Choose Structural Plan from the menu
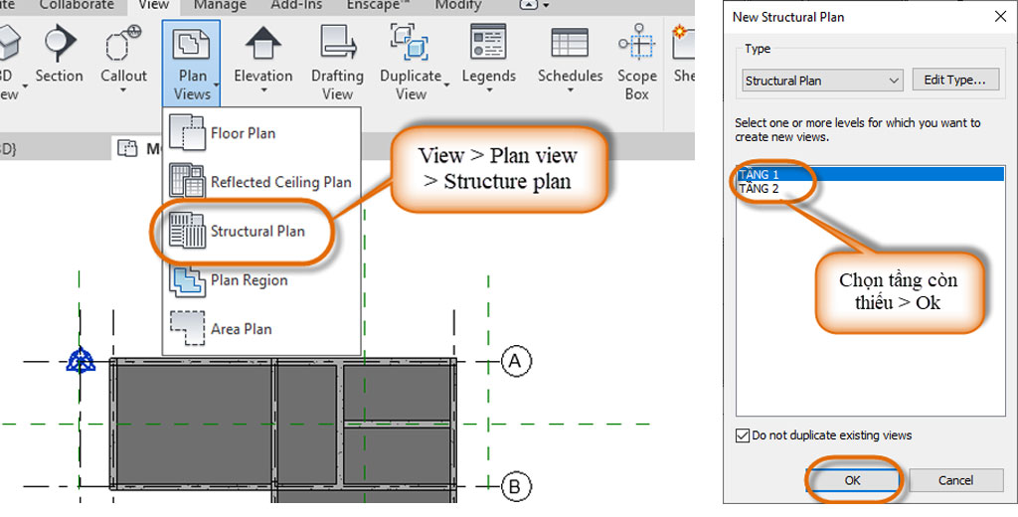Image resolution: width=1018 pixels, height=517 pixels. click(x=256, y=231)
